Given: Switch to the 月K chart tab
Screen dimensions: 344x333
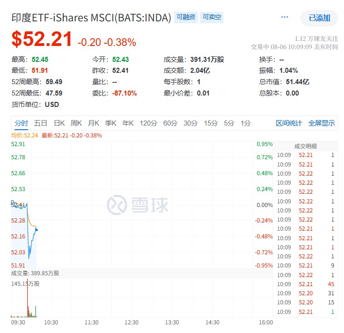Looking at the screenshot, I should 94,123.
